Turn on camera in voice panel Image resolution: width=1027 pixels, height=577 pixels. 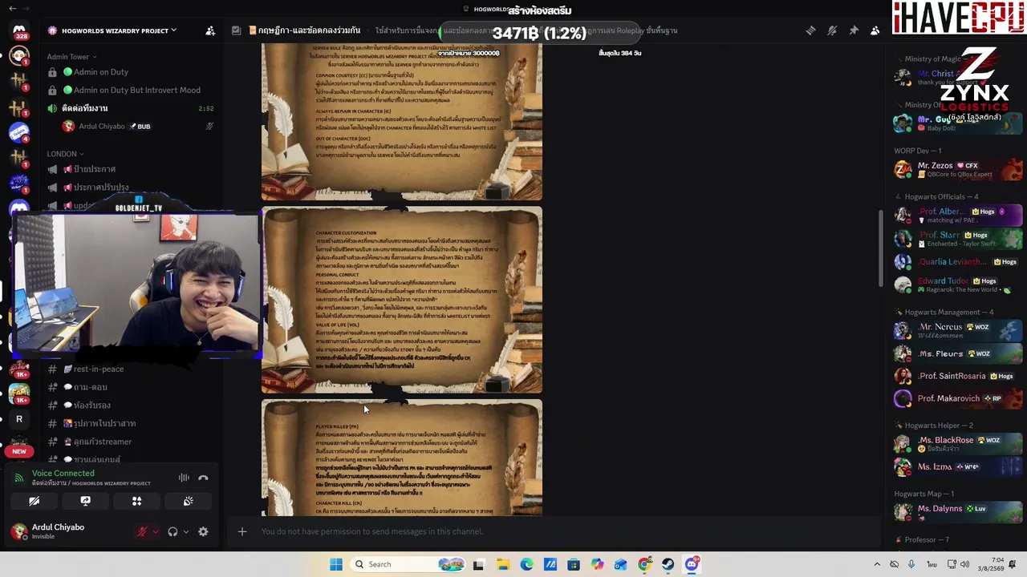[35, 501]
